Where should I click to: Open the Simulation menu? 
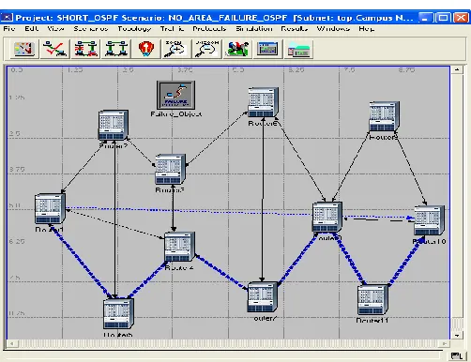254,29
